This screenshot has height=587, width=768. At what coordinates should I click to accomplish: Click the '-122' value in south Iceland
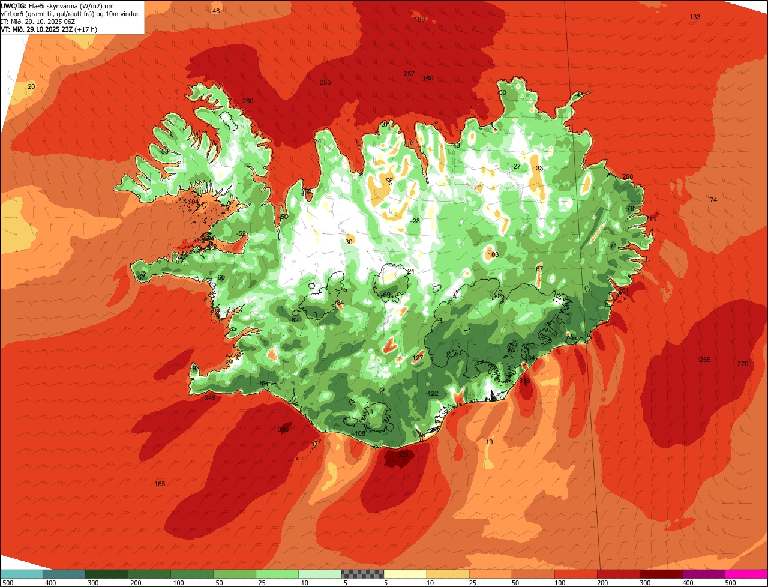(x=432, y=393)
